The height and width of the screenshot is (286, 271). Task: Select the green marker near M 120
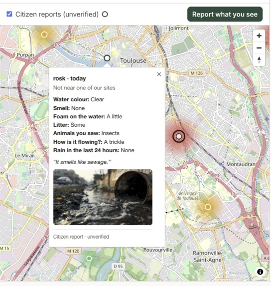click(89, 258)
